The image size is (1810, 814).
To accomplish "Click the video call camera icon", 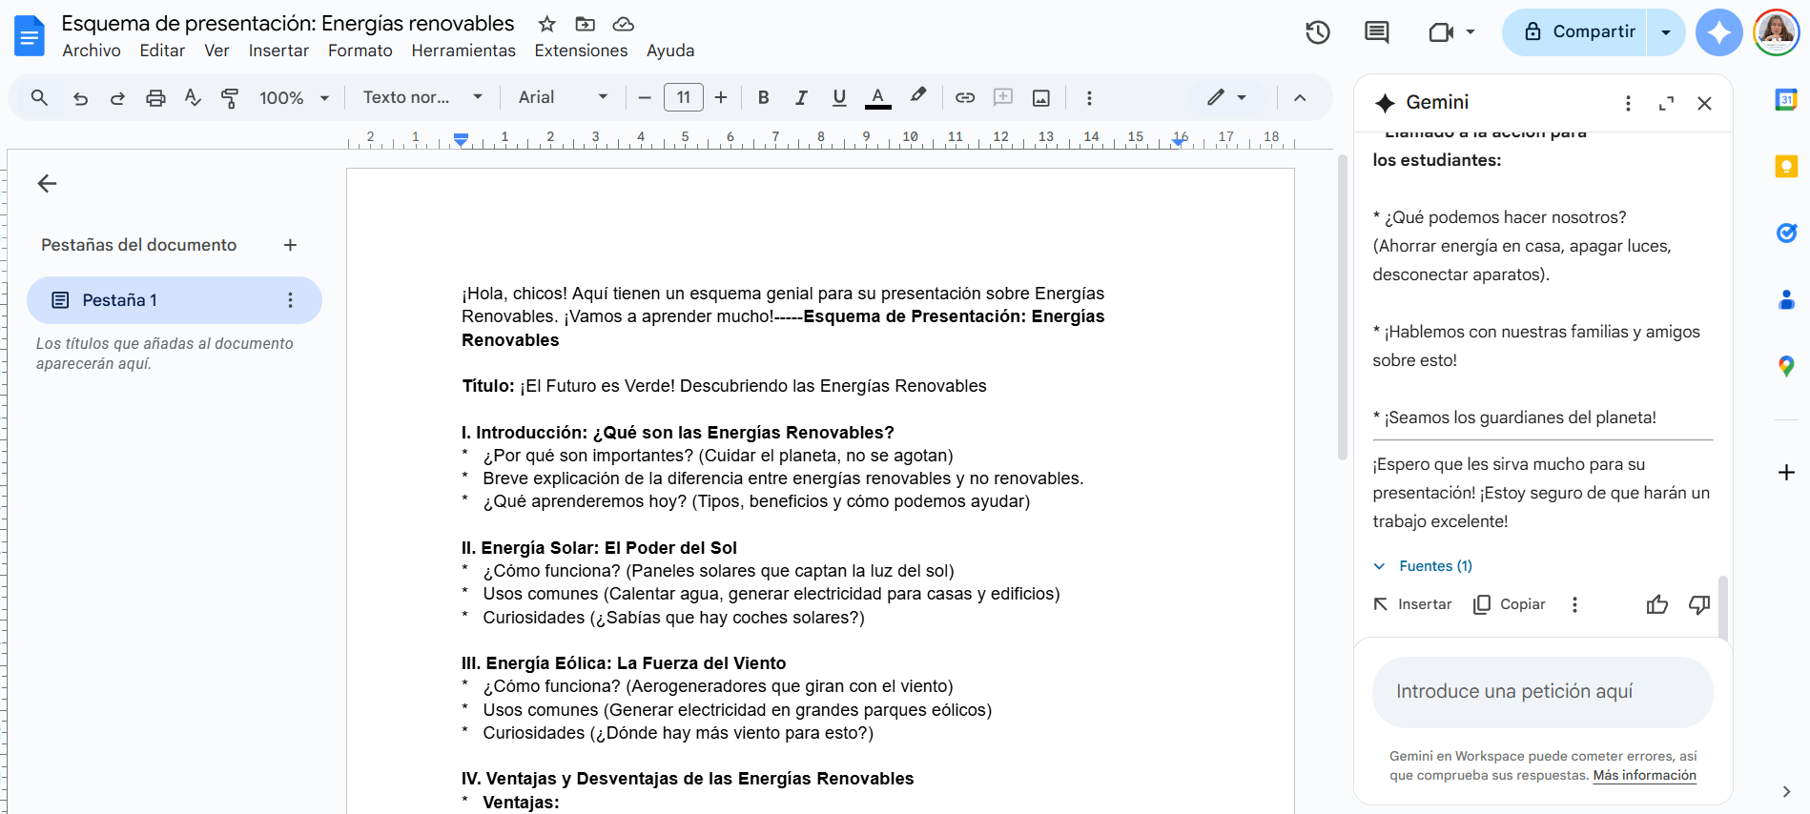I will tap(1441, 32).
